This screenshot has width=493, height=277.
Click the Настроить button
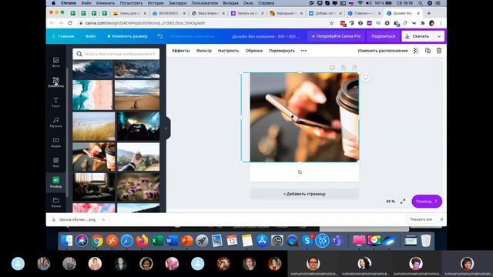click(228, 51)
